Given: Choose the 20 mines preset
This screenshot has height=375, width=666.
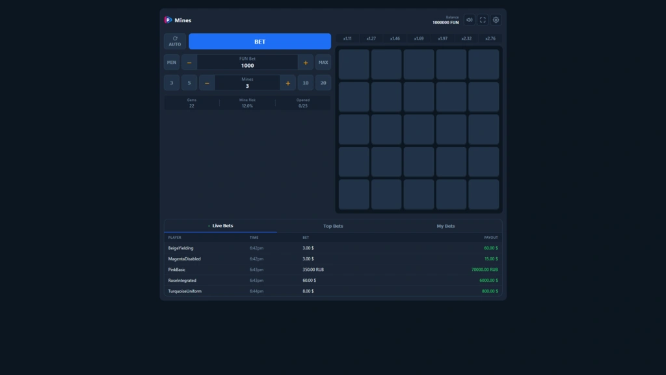Looking at the screenshot, I should tap(323, 83).
